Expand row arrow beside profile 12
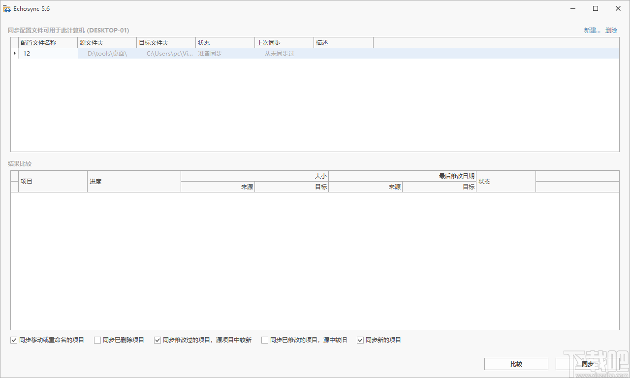Viewport: 630px width, 378px height. pos(14,53)
